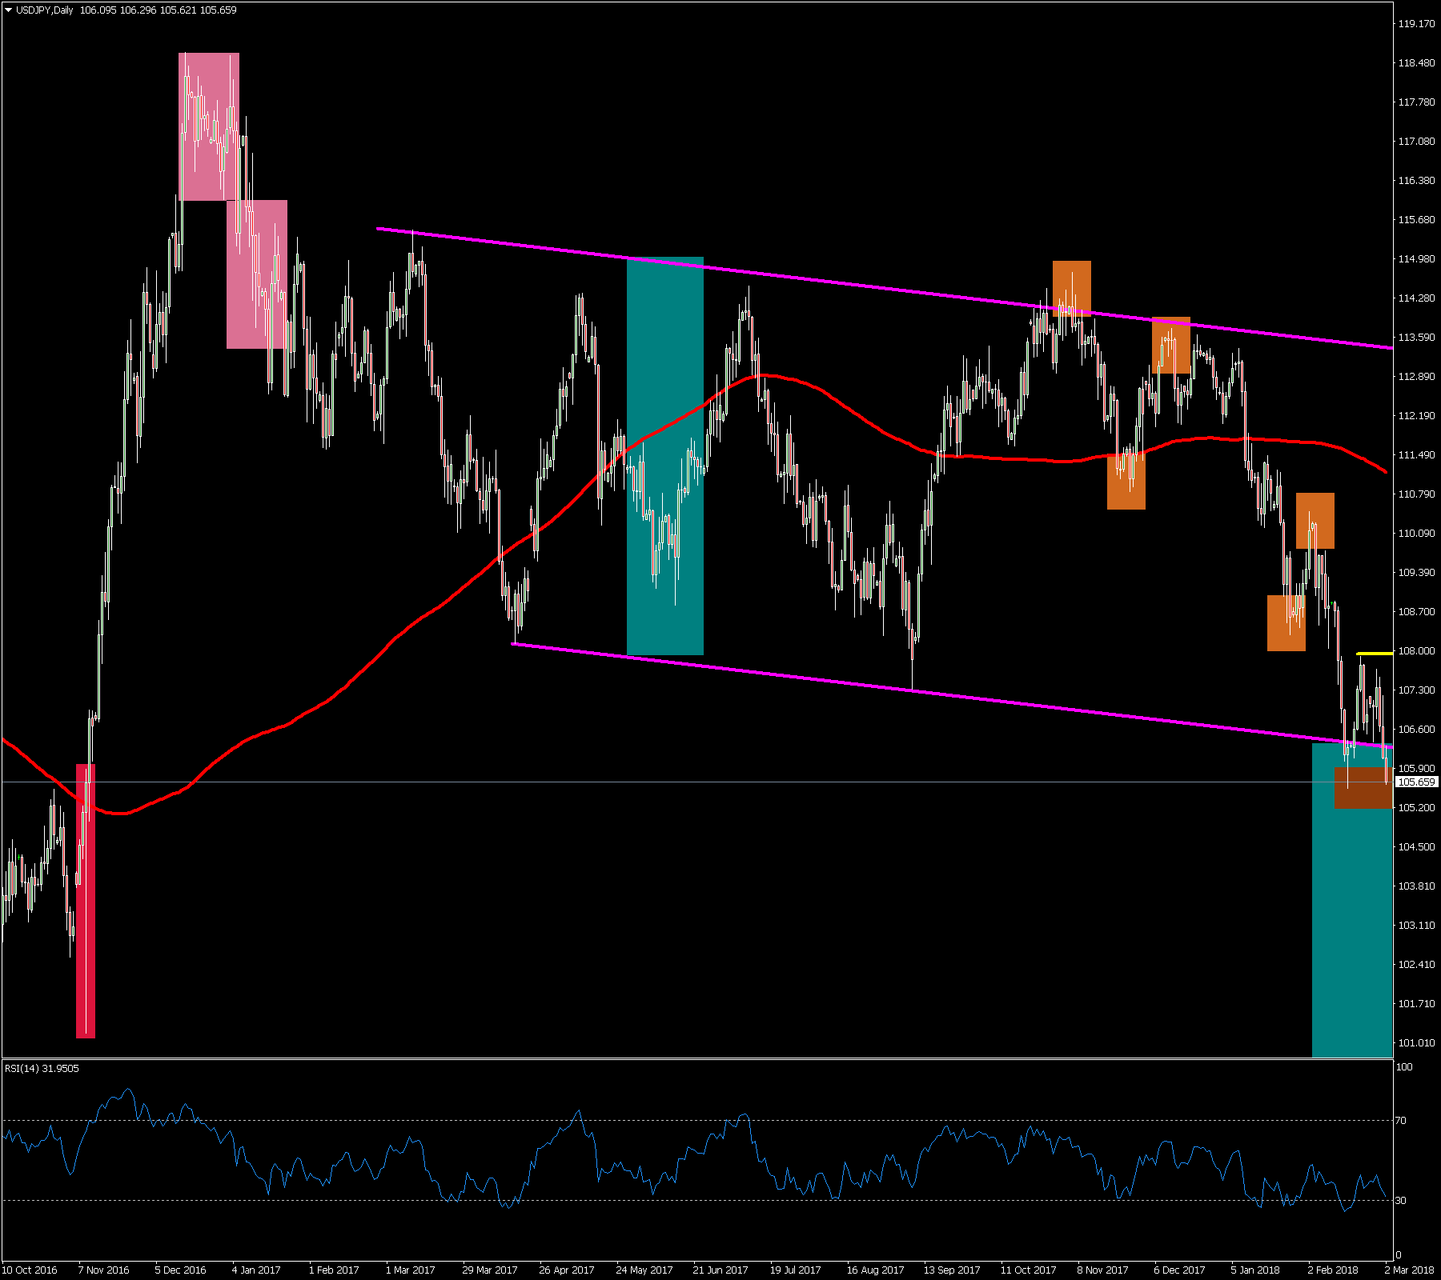Click the 119.170 price scale label
Image resolution: width=1441 pixels, height=1280 pixels.
[x=1415, y=24]
